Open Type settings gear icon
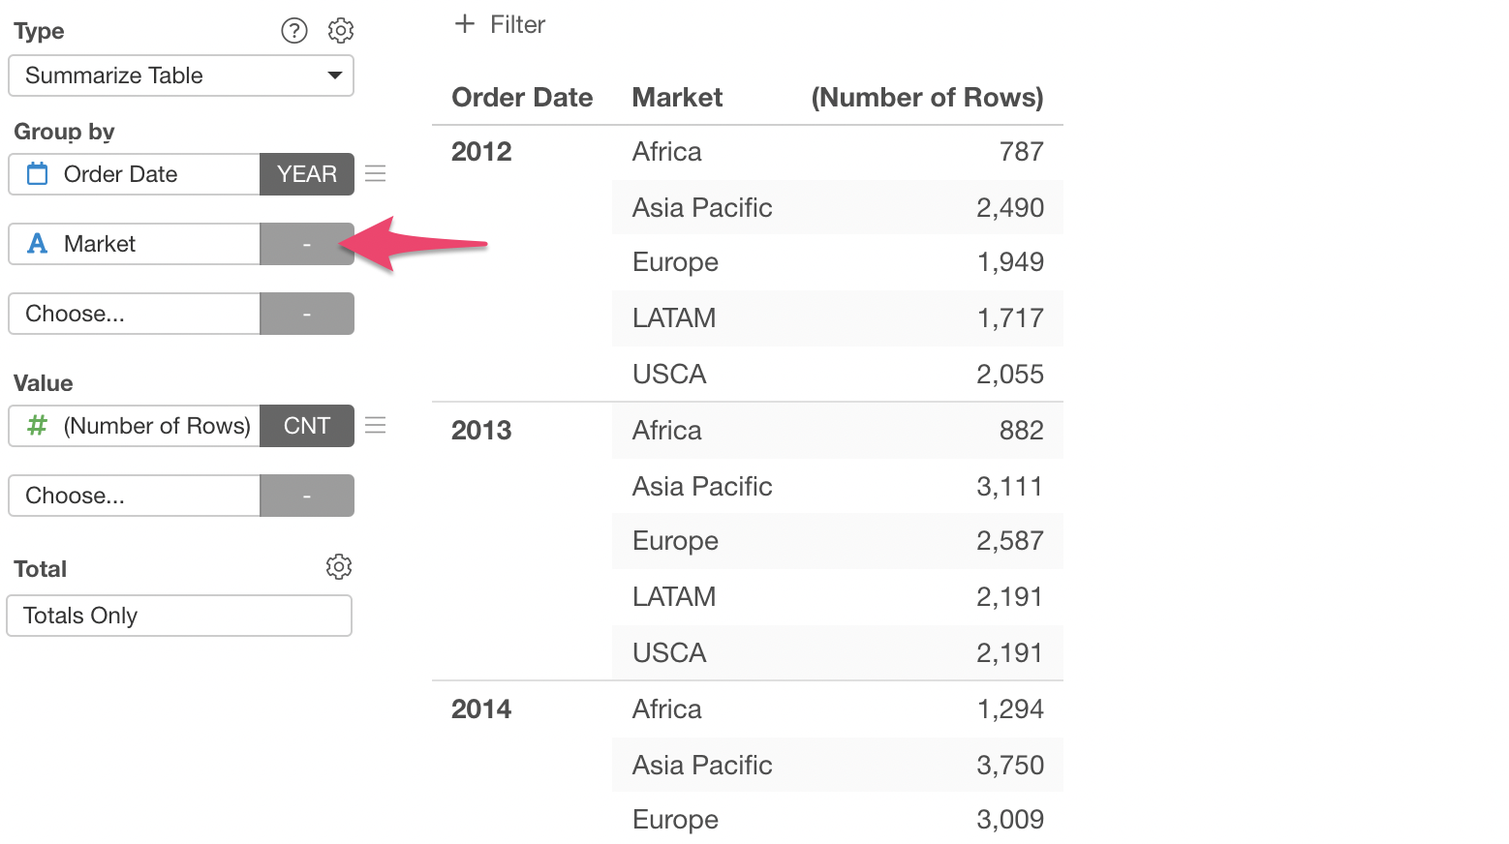The width and height of the screenshot is (1509, 844). point(340,31)
